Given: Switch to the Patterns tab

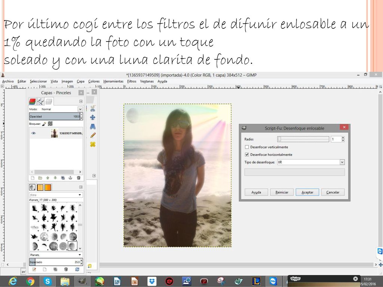Looking at the screenshot, I should coord(40,187).
